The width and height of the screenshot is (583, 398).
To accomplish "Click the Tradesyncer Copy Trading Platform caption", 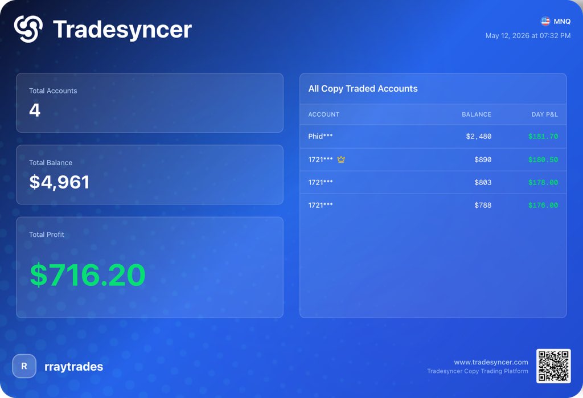I will click(x=478, y=371).
